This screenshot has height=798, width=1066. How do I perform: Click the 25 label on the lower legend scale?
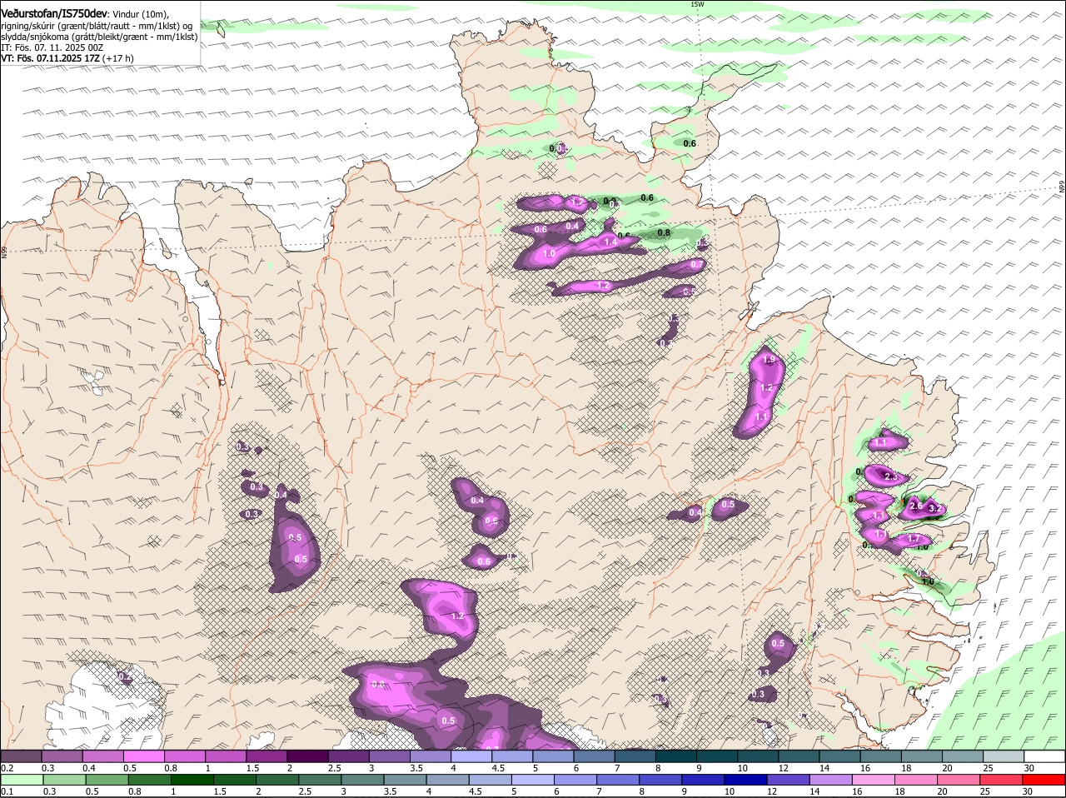(984, 791)
